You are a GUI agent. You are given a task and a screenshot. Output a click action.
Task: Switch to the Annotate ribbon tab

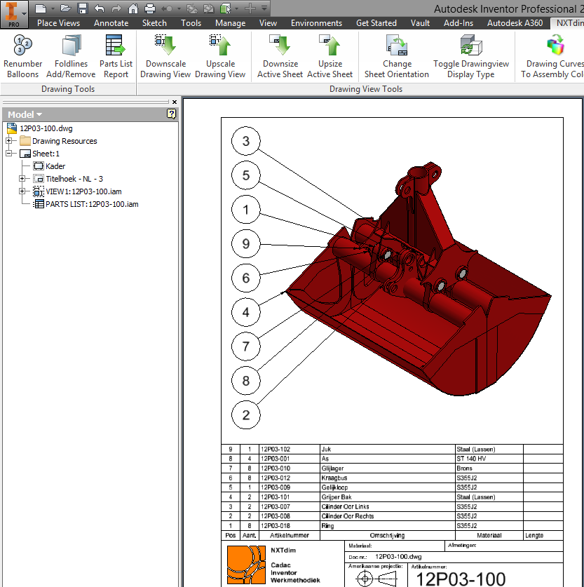point(111,23)
